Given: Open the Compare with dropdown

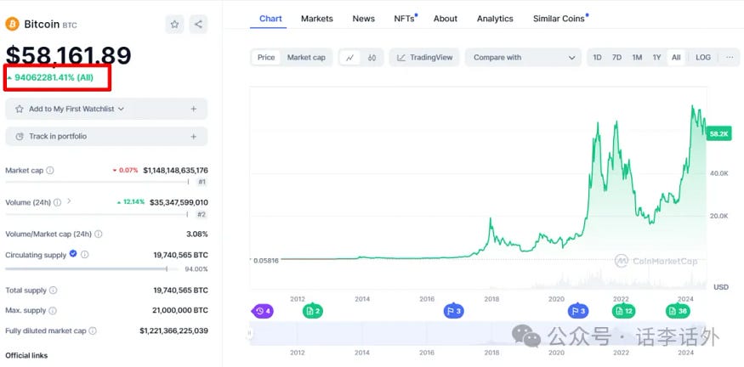Looking at the screenshot, I should coord(523,58).
